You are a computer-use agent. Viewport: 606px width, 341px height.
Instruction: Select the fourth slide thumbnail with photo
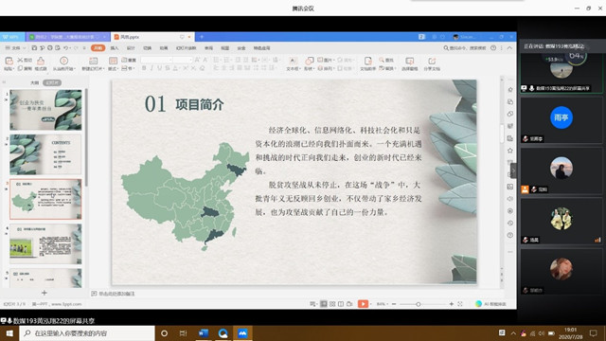tap(45, 244)
